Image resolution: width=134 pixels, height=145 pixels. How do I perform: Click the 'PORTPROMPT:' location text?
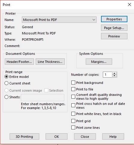[x=33, y=40]
